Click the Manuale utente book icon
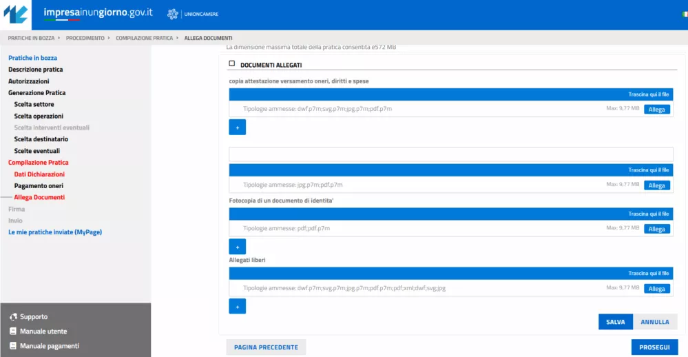Viewport: 688px width, 357px height. (x=13, y=331)
